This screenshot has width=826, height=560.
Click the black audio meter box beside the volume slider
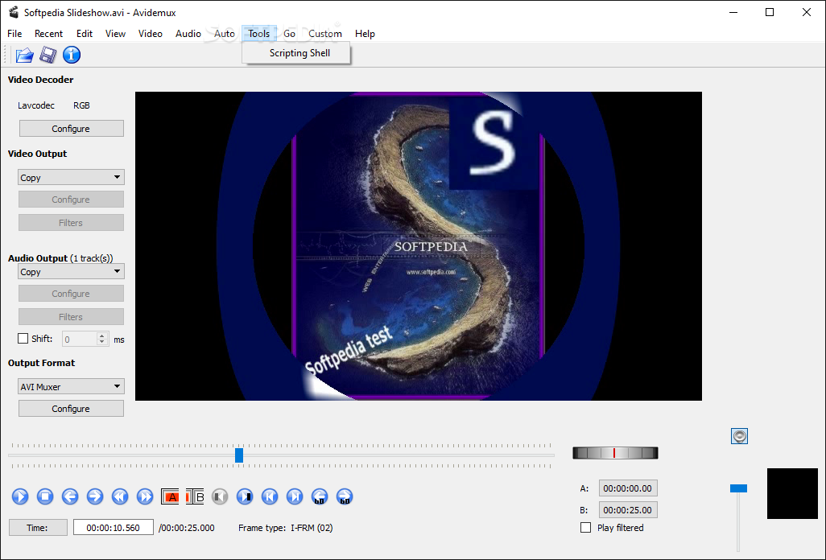point(792,494)
